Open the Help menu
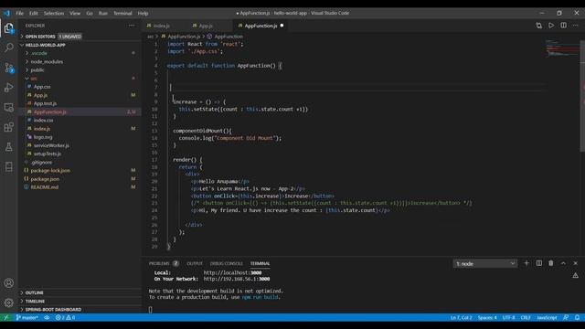585x329 pixels. [x=143, y=13]
